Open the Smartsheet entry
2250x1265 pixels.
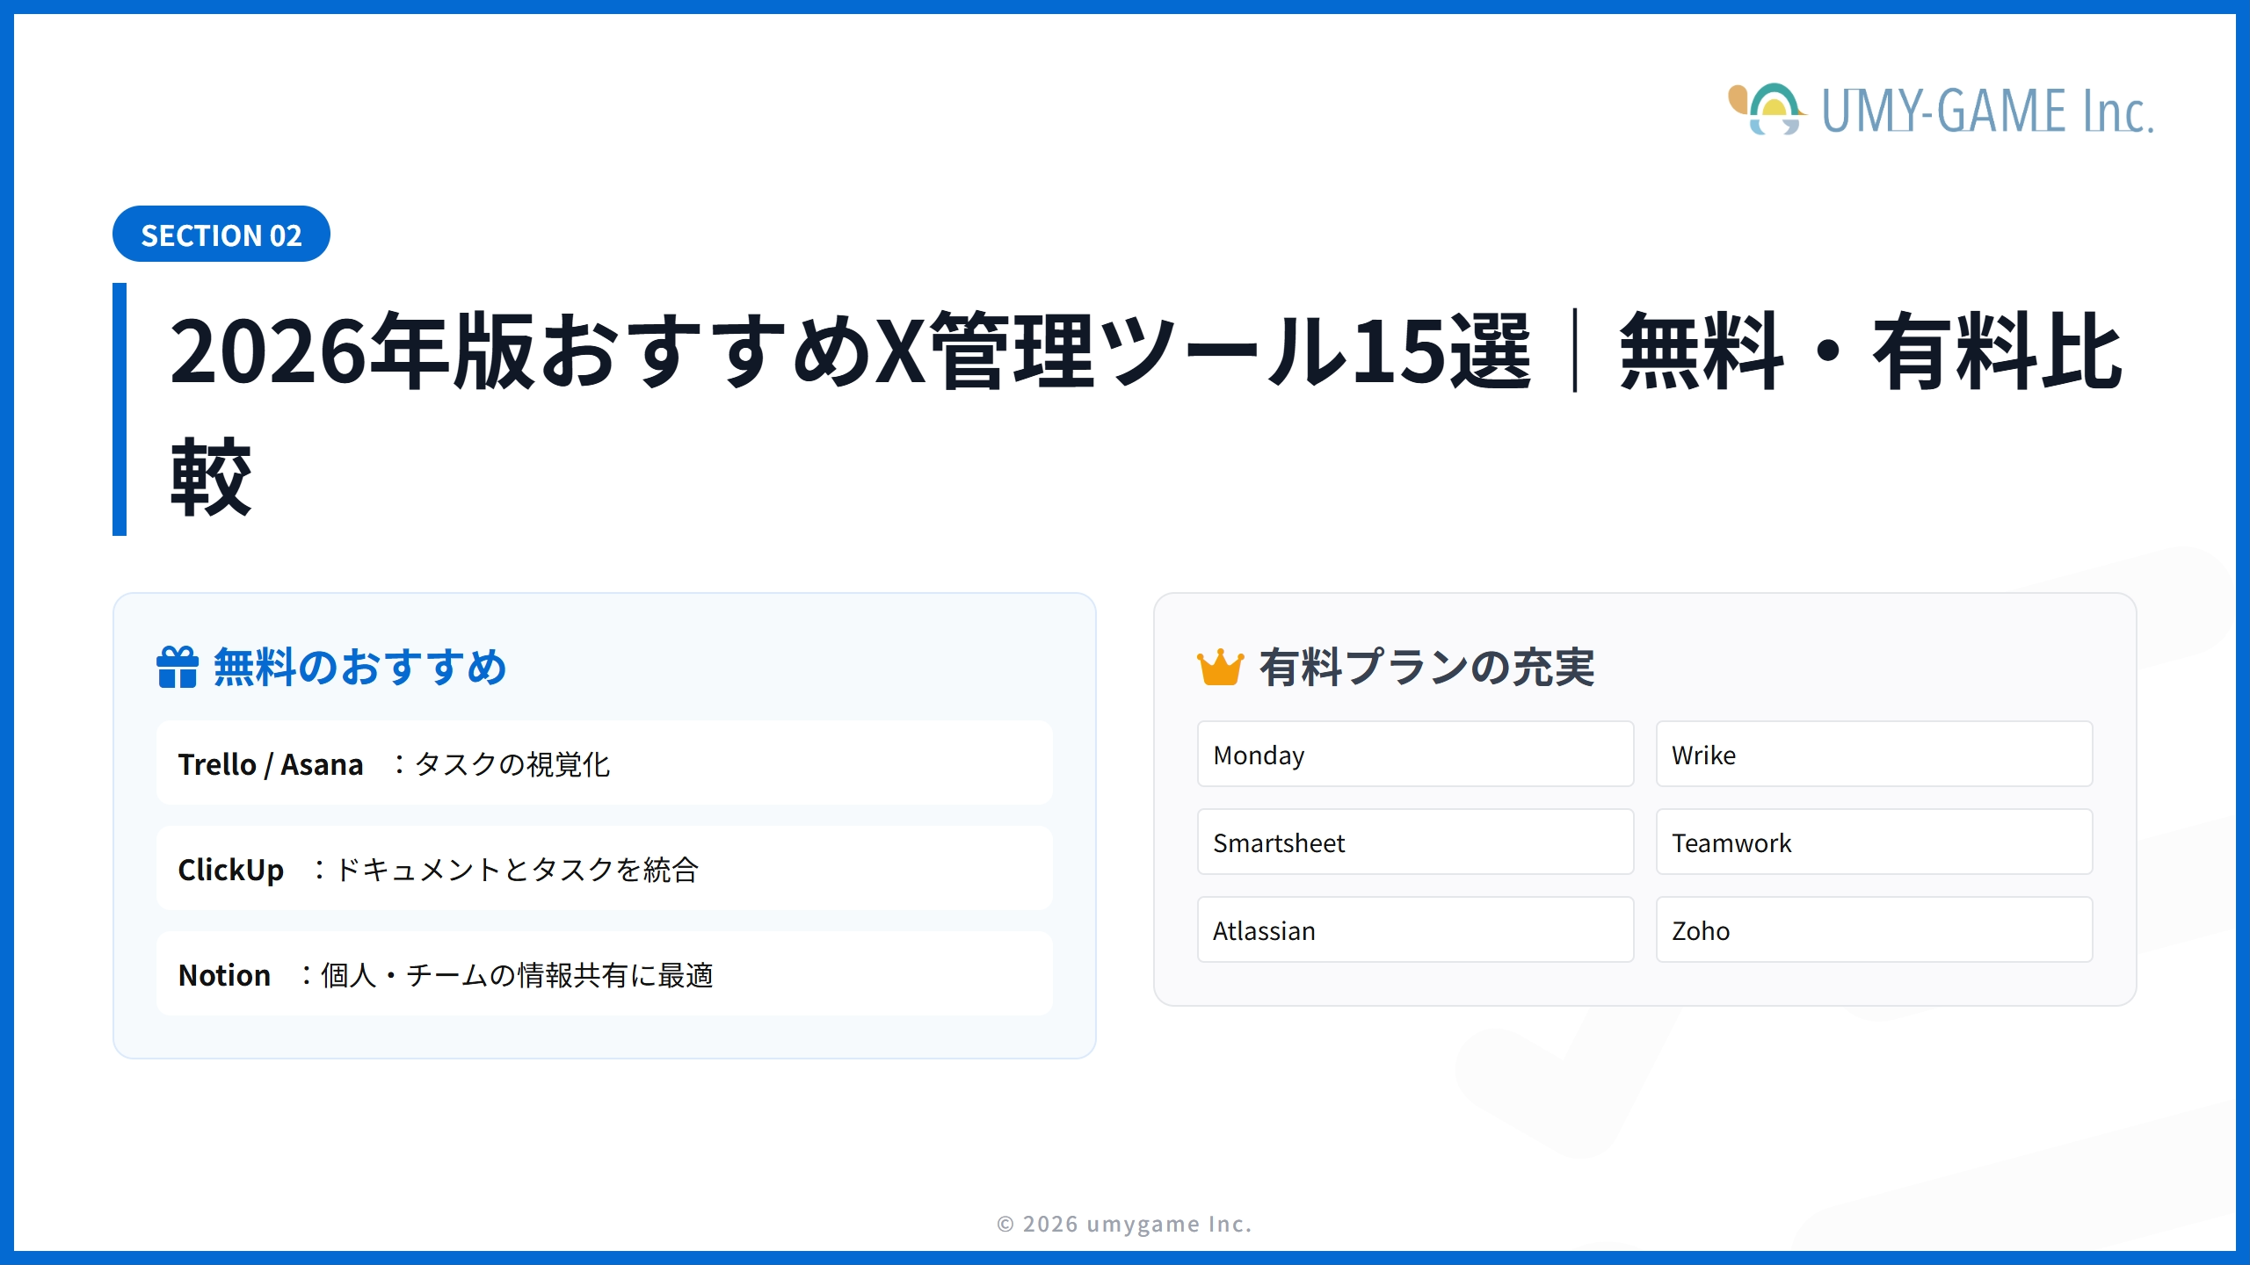tap(1415, 842)
